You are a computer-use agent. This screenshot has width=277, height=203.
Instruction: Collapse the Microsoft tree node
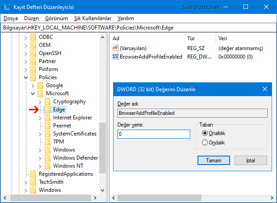tap(33, 93)
